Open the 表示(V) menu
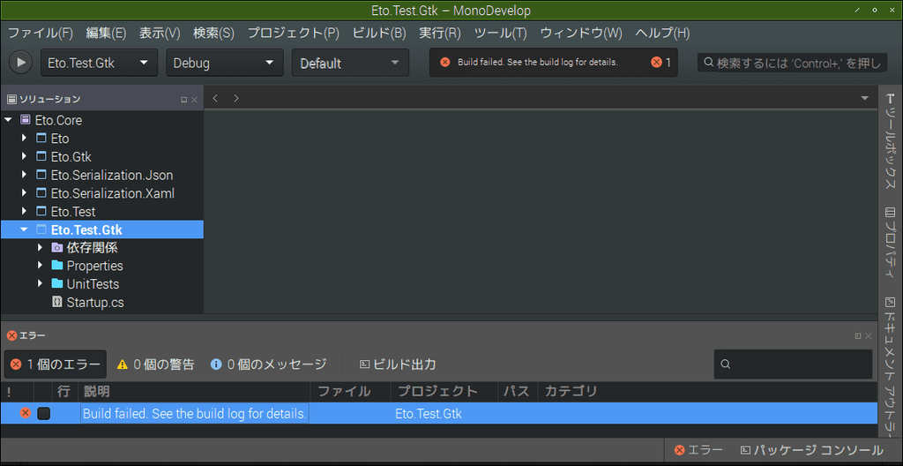Screen dimensions: 903x466 [160, 33]
